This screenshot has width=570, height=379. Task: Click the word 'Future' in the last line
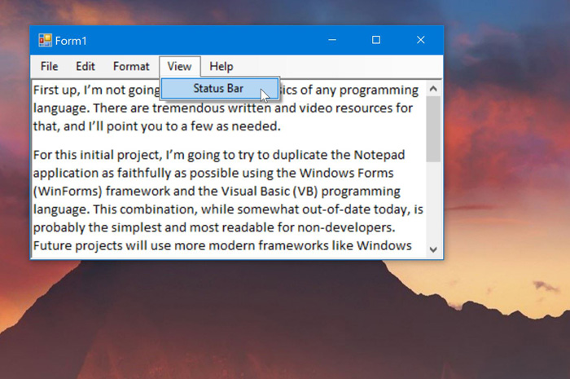pos(53,245)
